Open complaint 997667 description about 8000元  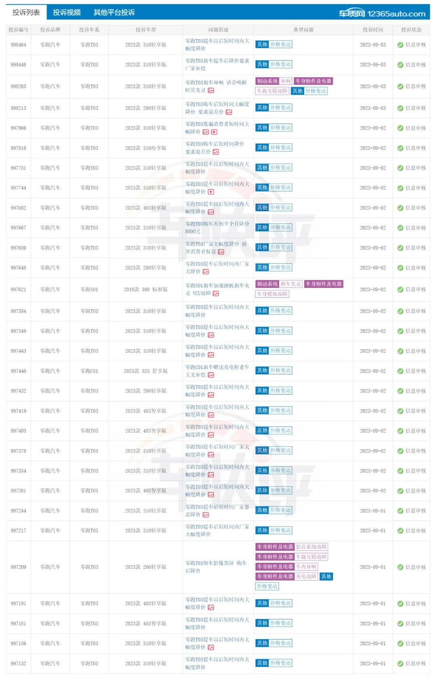pos(217,228)
